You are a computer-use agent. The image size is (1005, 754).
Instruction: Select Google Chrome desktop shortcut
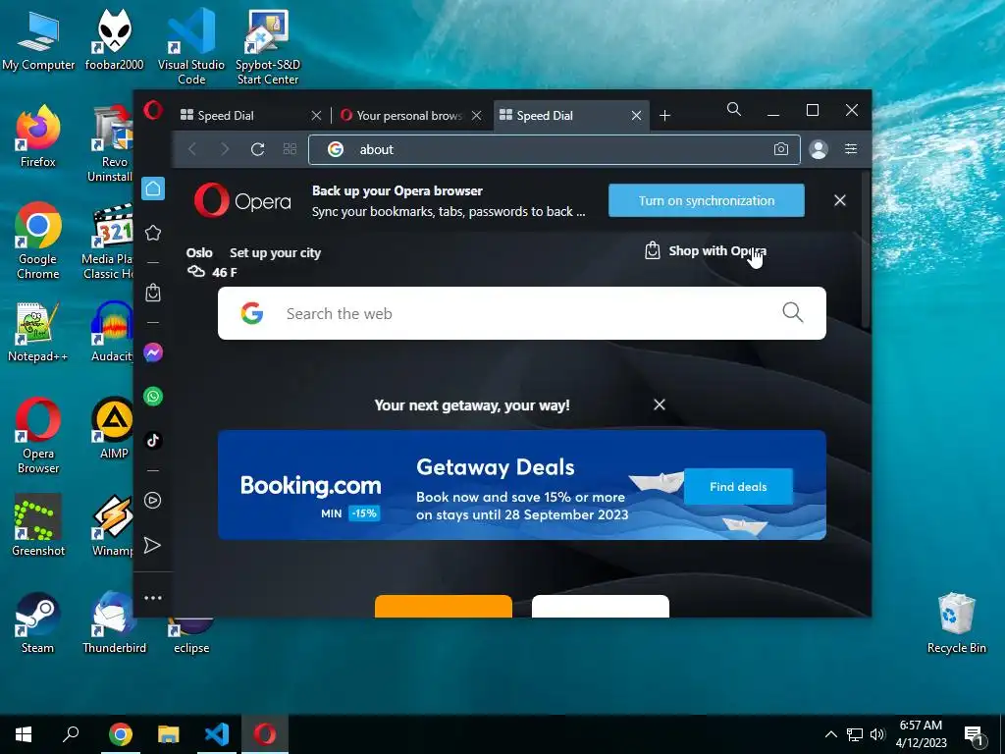(38, 242)
